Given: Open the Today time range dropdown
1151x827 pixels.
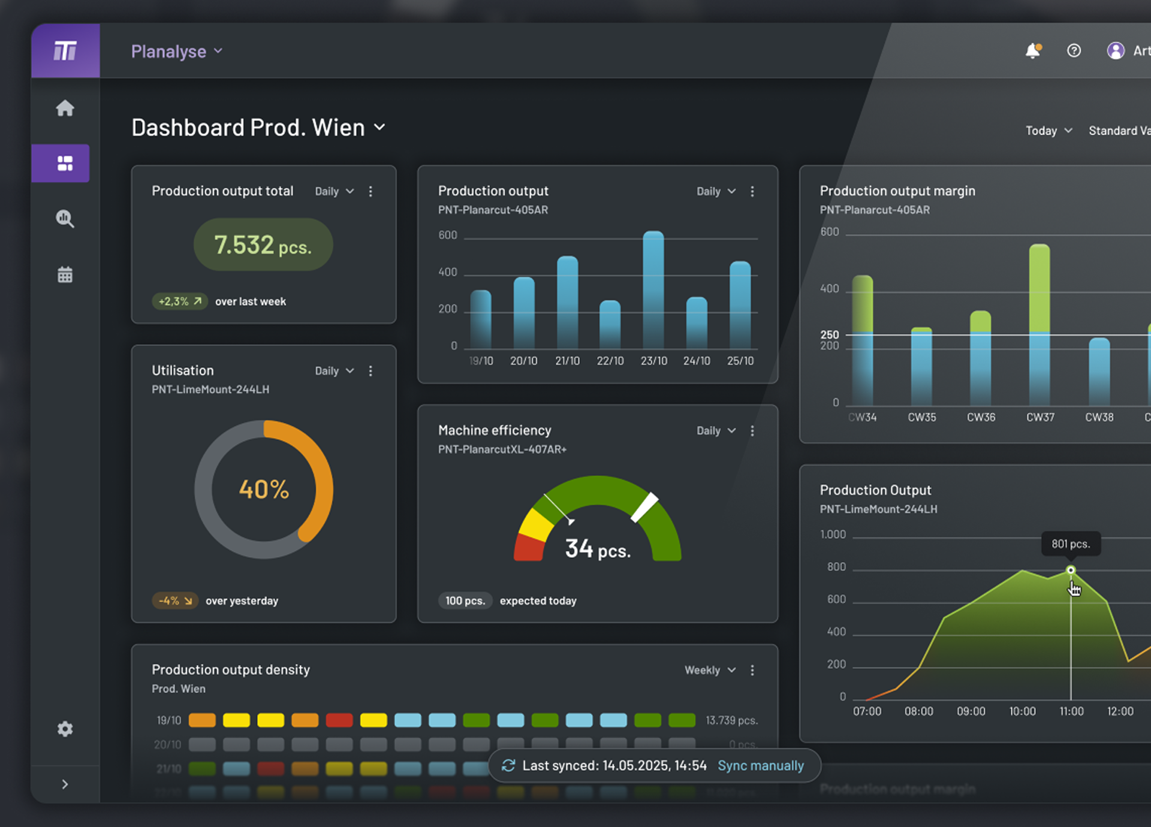Looking at the screenshot, I should coord(1048,131).
